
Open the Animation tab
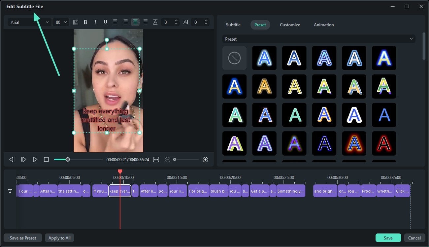(x=324, y=25)
